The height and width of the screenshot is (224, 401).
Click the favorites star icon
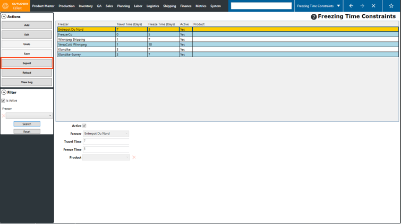[x=391, y=6]
